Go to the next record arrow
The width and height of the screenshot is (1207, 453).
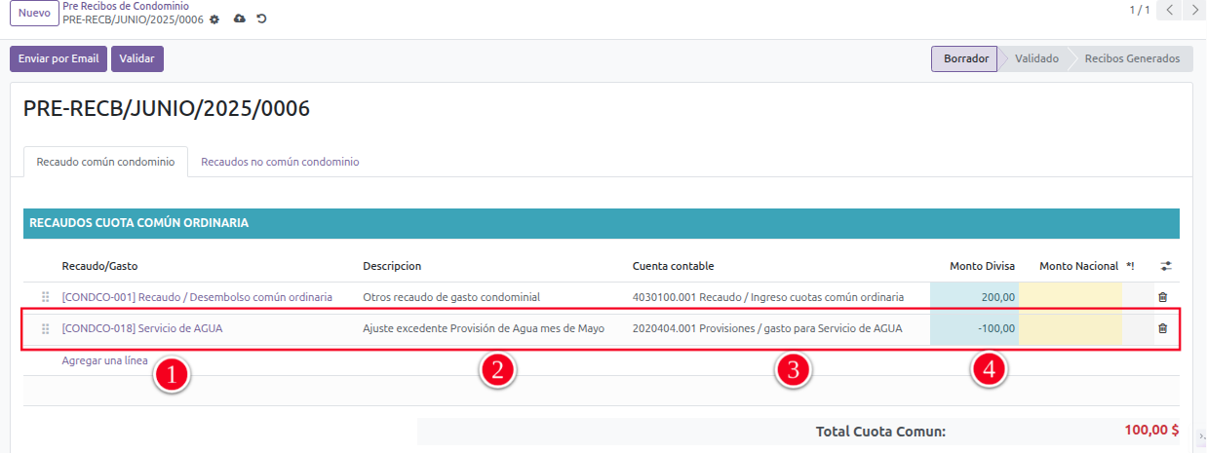1195,11
